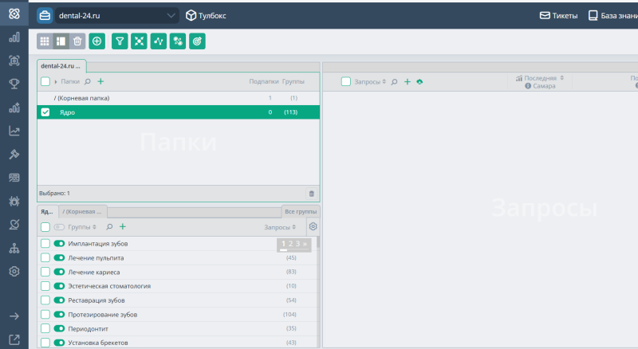The image size is (638, 349).
Task: Add new query with plus in Запросы header
Action: coord(408,82)
